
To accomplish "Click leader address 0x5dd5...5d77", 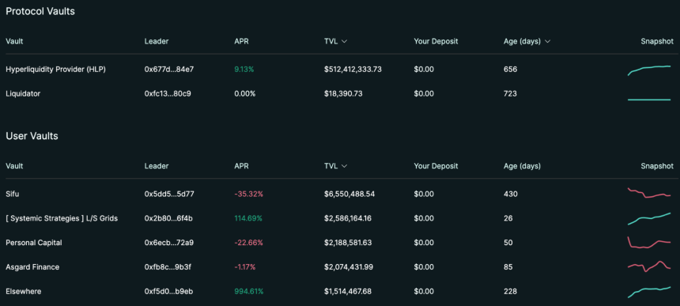I will pos(169,195).
